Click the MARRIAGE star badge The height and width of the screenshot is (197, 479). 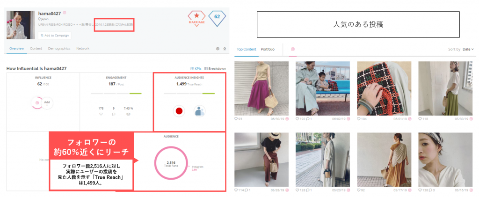(196, 18)
